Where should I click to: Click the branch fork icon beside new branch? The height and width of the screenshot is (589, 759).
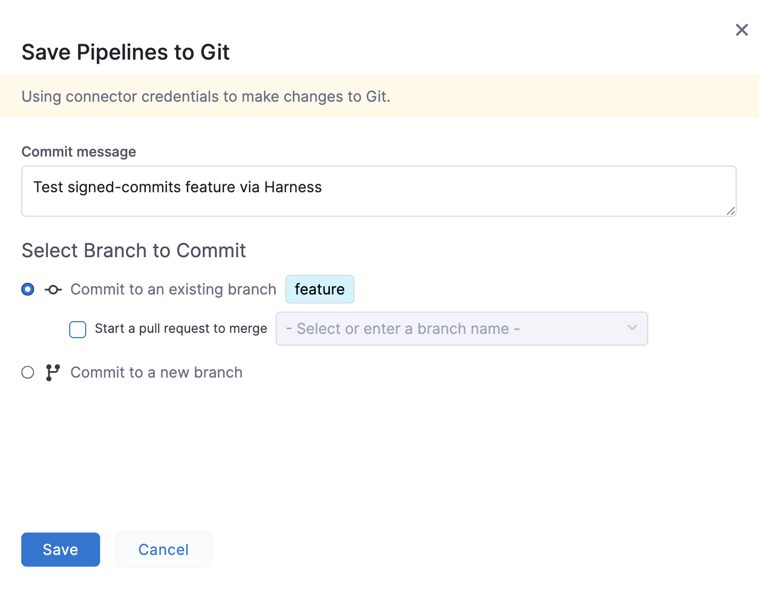(x=53, y=372)
